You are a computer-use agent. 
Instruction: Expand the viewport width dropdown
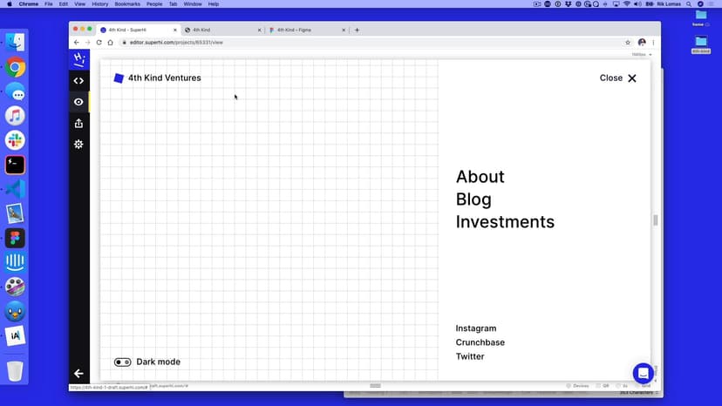tap(642, 54)
